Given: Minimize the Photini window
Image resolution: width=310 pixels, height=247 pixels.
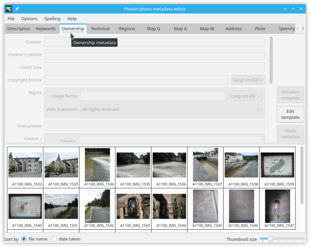Looking at the screenshot, I should click(285, 9).
